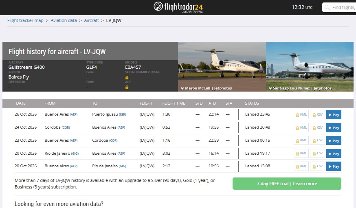The image size is (356, 208).
Task: Start 7-day FREE trial button
Action: 287,184
